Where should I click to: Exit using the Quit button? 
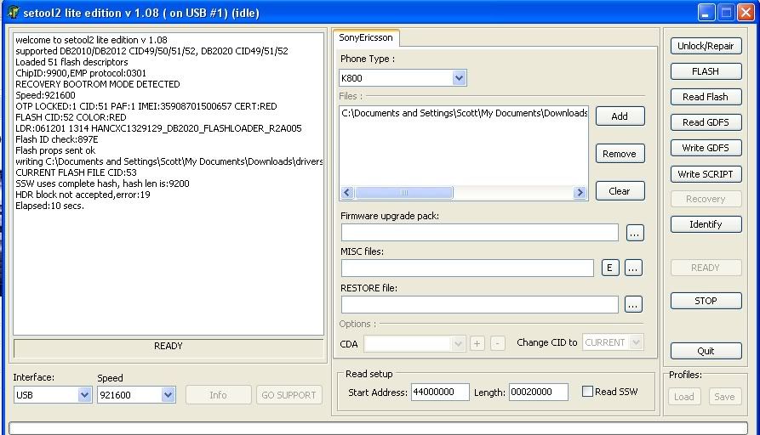706,351
